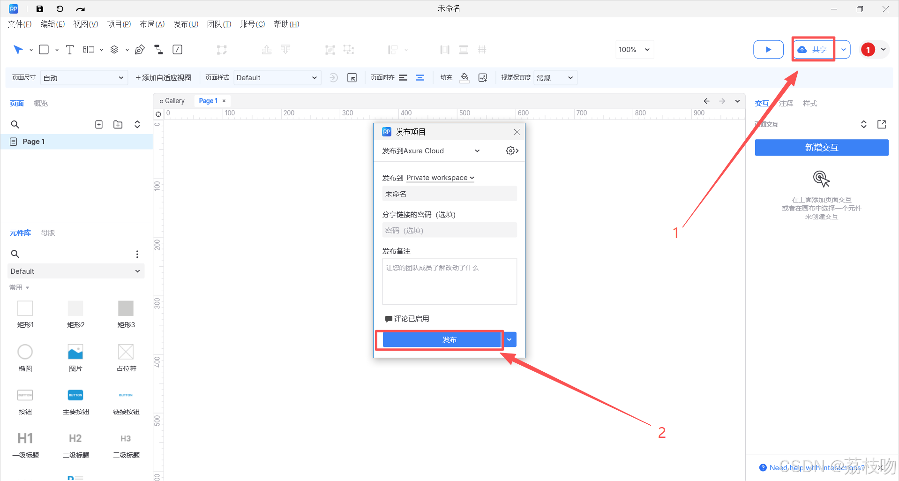
Task: Switch to the 样式 tab
Action: point(810,104)
